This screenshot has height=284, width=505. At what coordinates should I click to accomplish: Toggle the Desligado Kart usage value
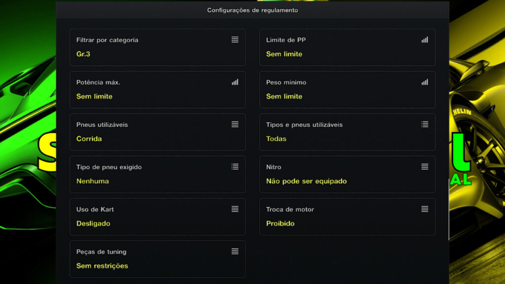pos(93,224)
